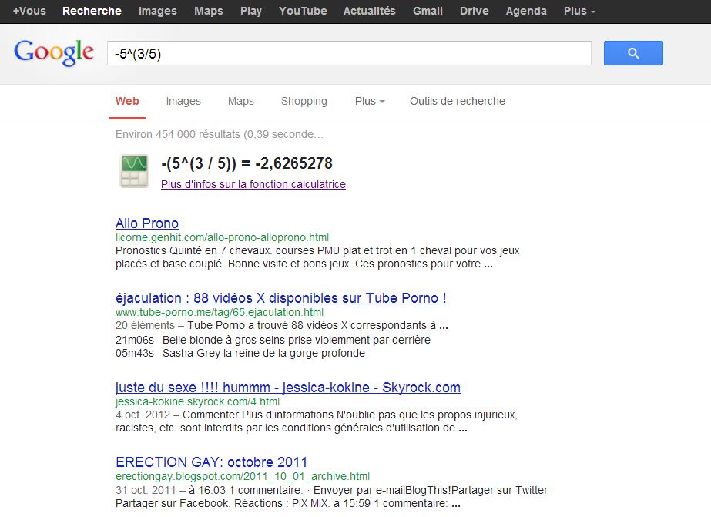Go to Play in top bar
Viewport: 711px width, 517px height.
point(251,11)
